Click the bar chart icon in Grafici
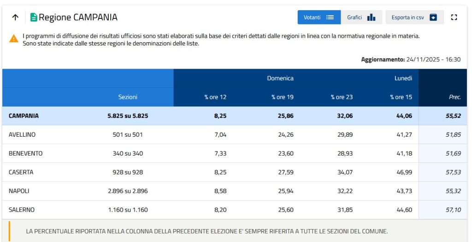 pos(371,17)
